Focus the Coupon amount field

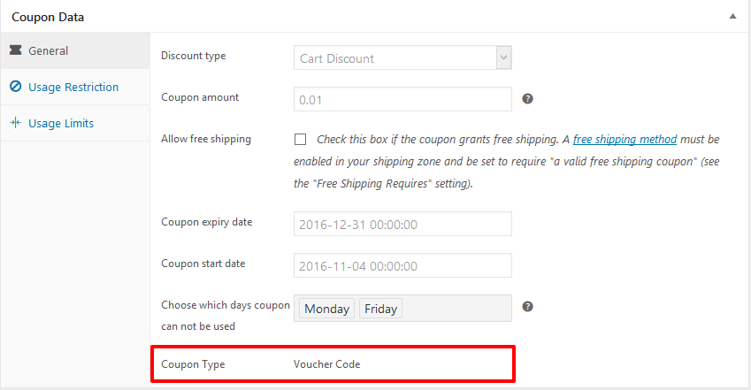pos(402,100)
